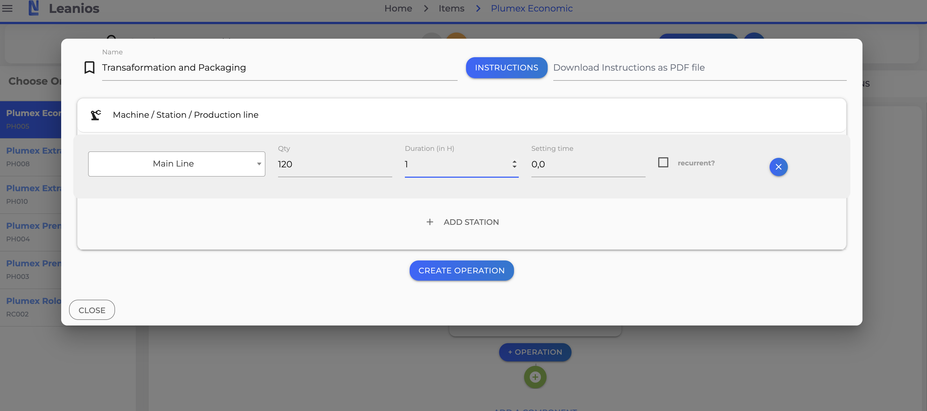Click the Leanios logo icon

coord(33,8)
